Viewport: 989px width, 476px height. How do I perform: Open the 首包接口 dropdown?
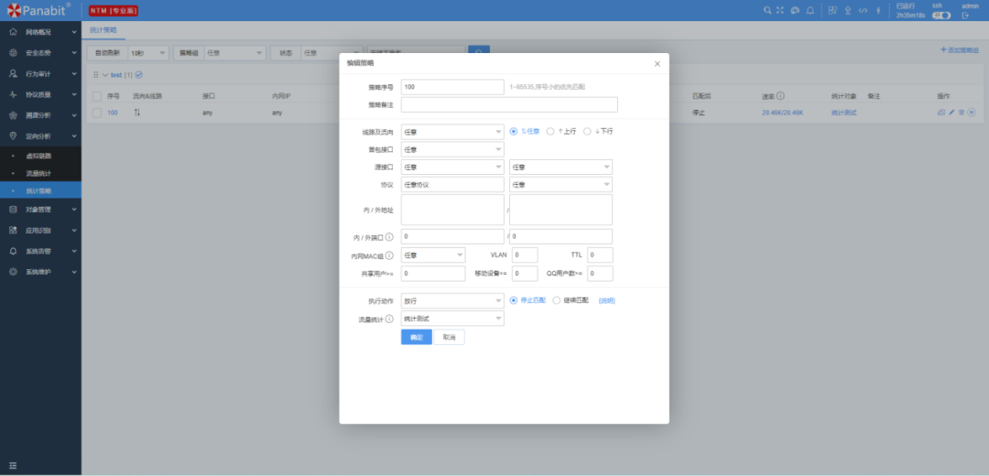click(x=452, y=149)
